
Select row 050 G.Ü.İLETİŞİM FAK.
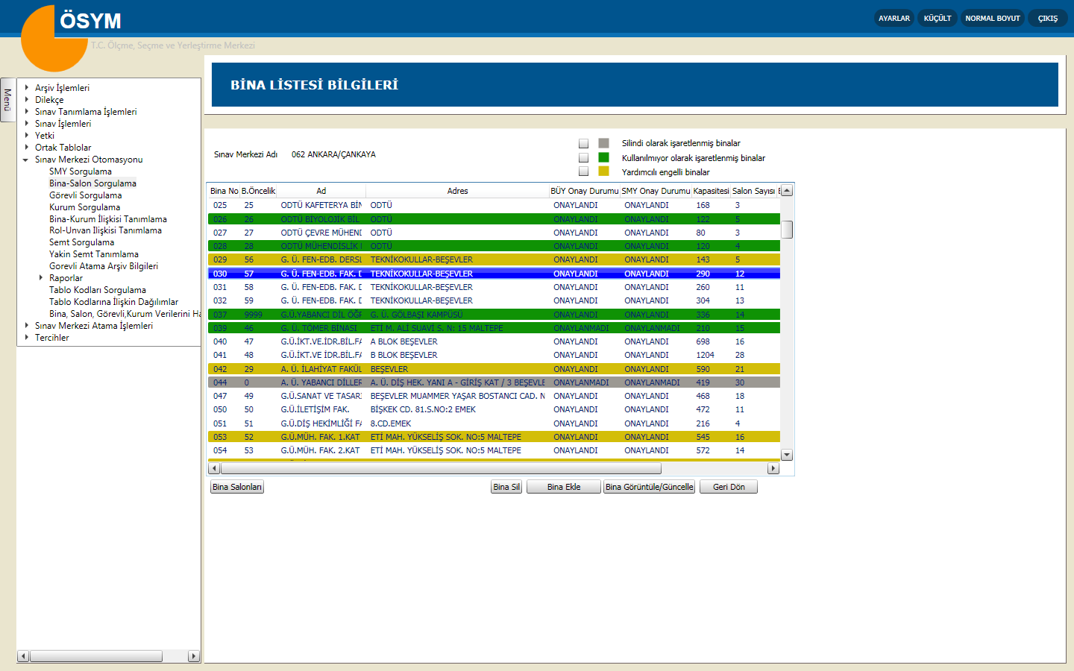[x=494, y=409]
